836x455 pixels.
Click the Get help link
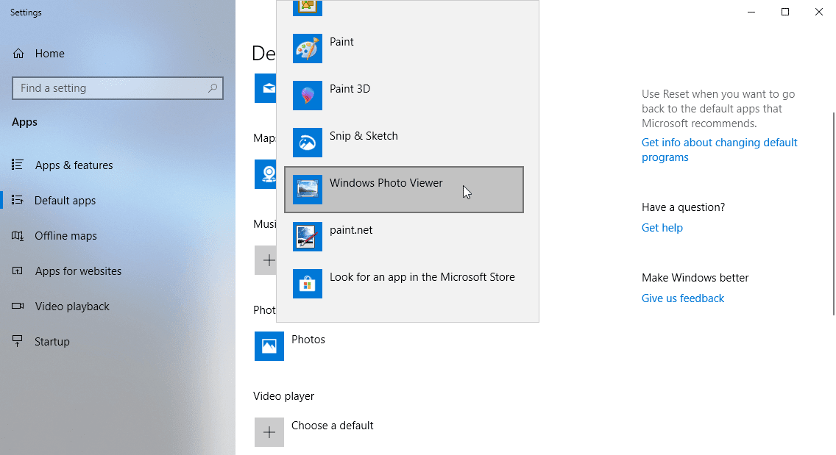pyautogui.click(x=662, y=228)
